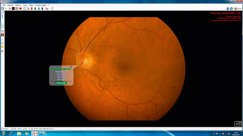Select the line drawing tool
The width and height of the screenshot is (243, 136).
(x=2, y=39)
